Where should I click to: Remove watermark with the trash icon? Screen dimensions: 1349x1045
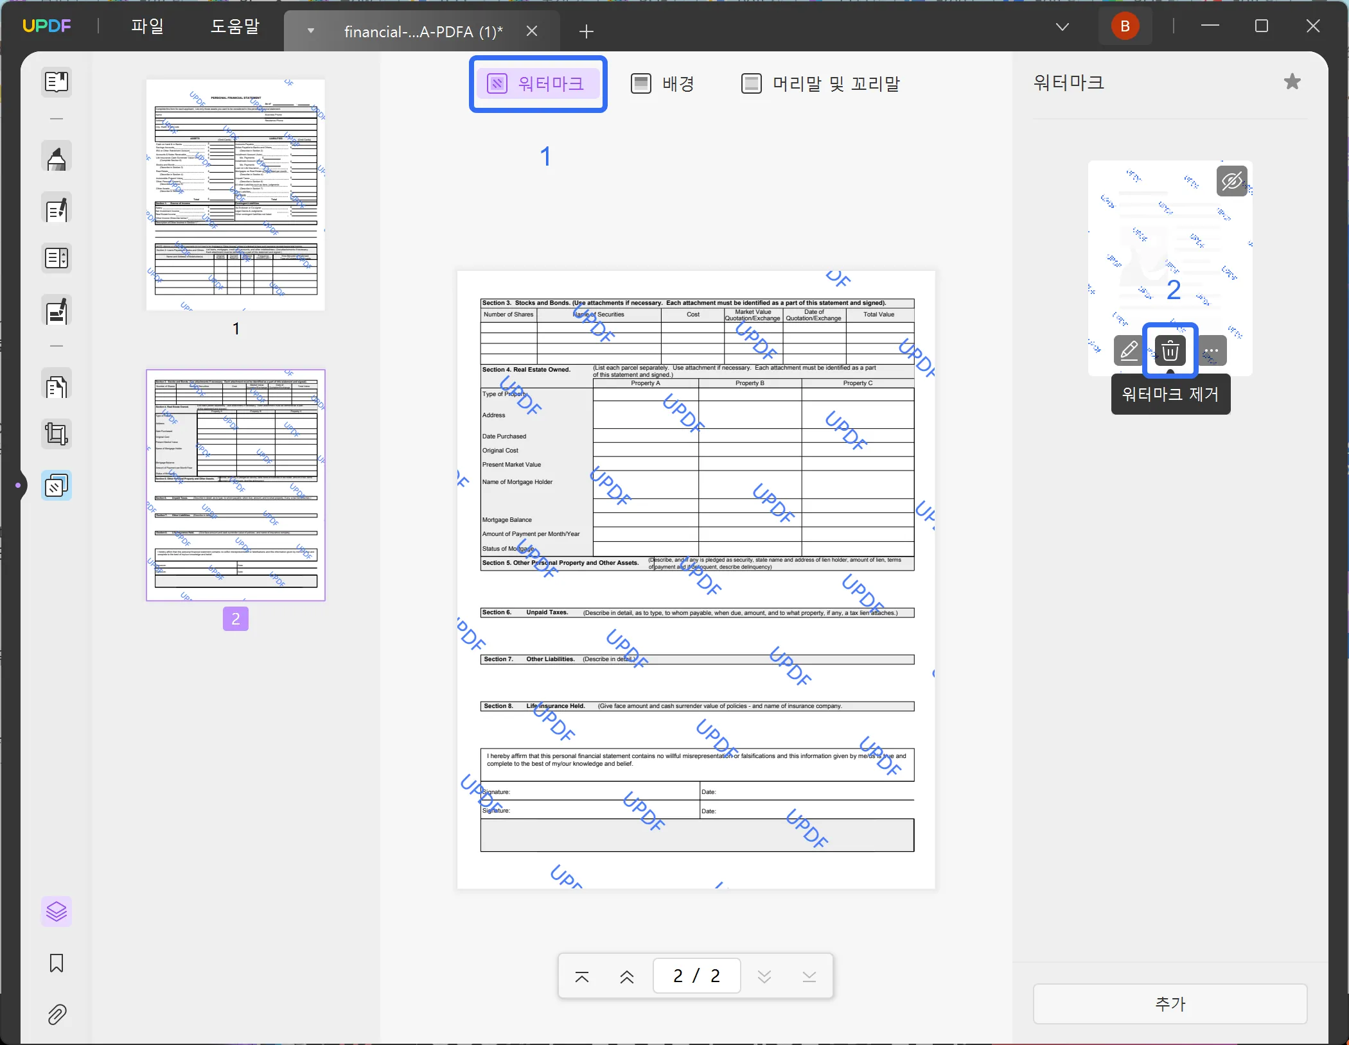(x=1170, y=350)
